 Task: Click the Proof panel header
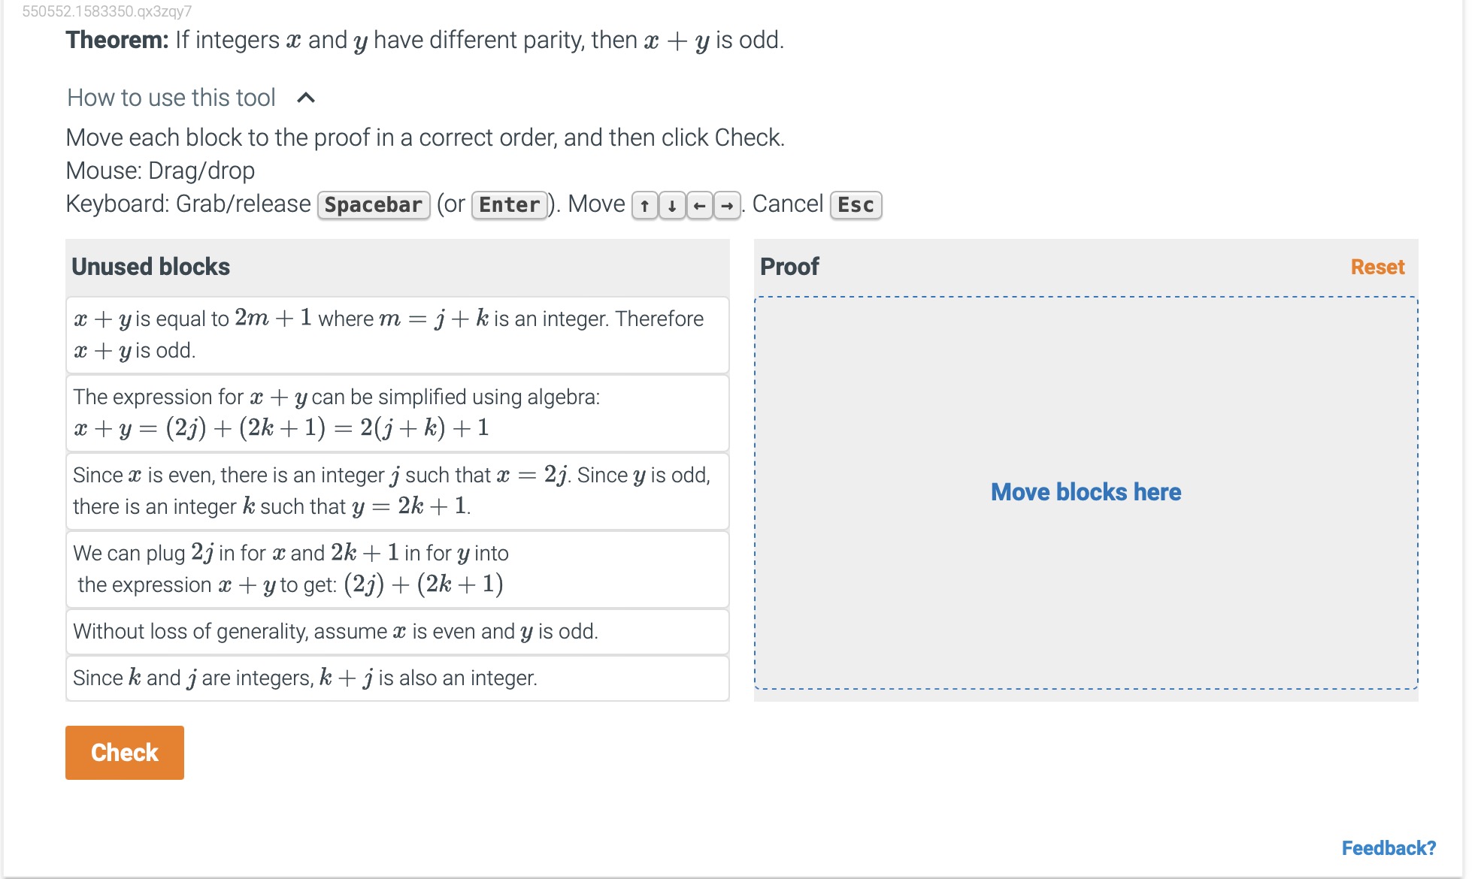point(789,267)
